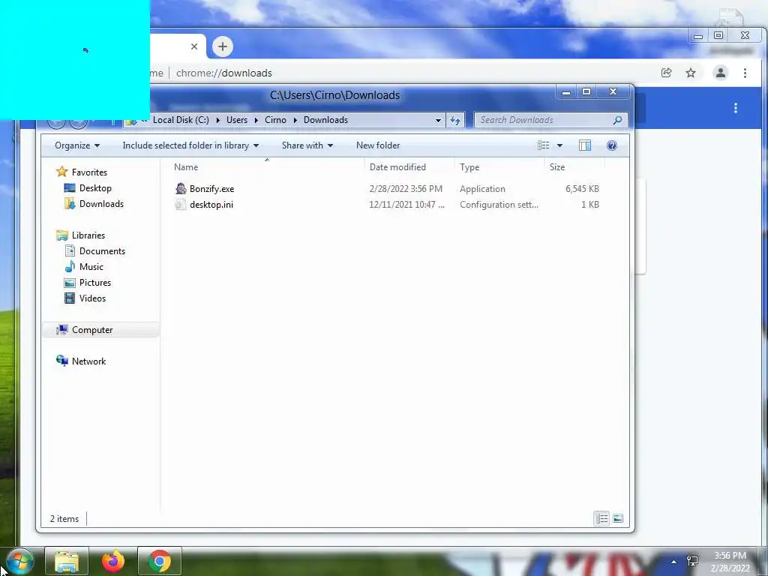Expand the arrow after Local Disk (C:)

[218, 120]
